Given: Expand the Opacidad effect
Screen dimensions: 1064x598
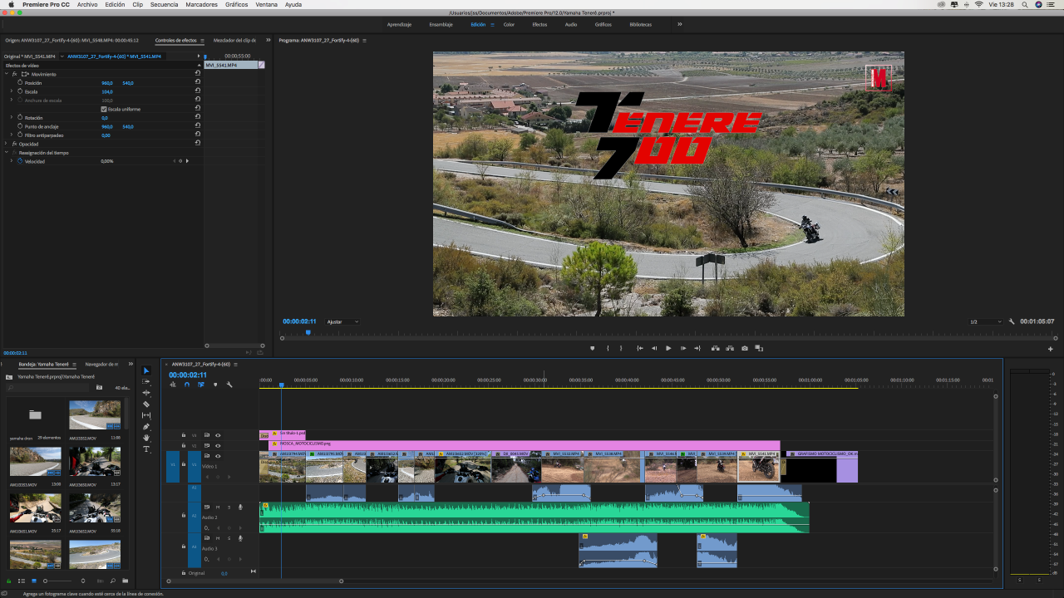Looking at the screenshot, I should (x=7, y=144).
